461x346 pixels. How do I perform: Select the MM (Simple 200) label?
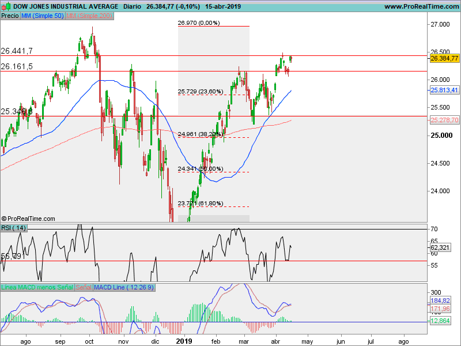89,16
